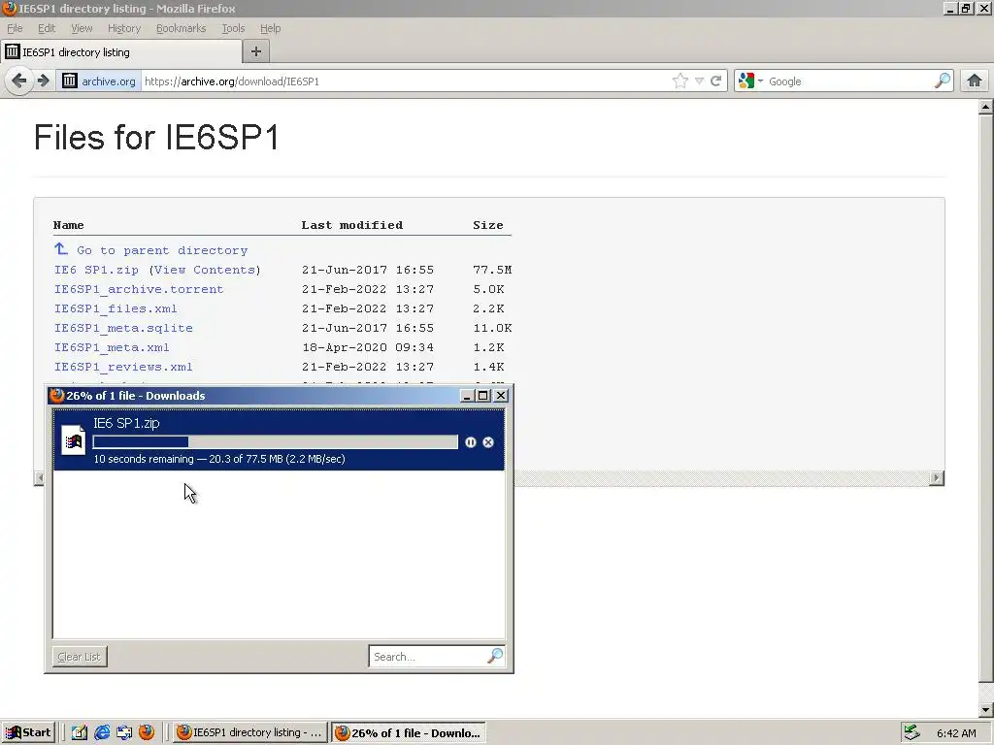Viewport: 994px width, 745px height.
Task: Restore the Firefox main window
Action: pos(966,8)
